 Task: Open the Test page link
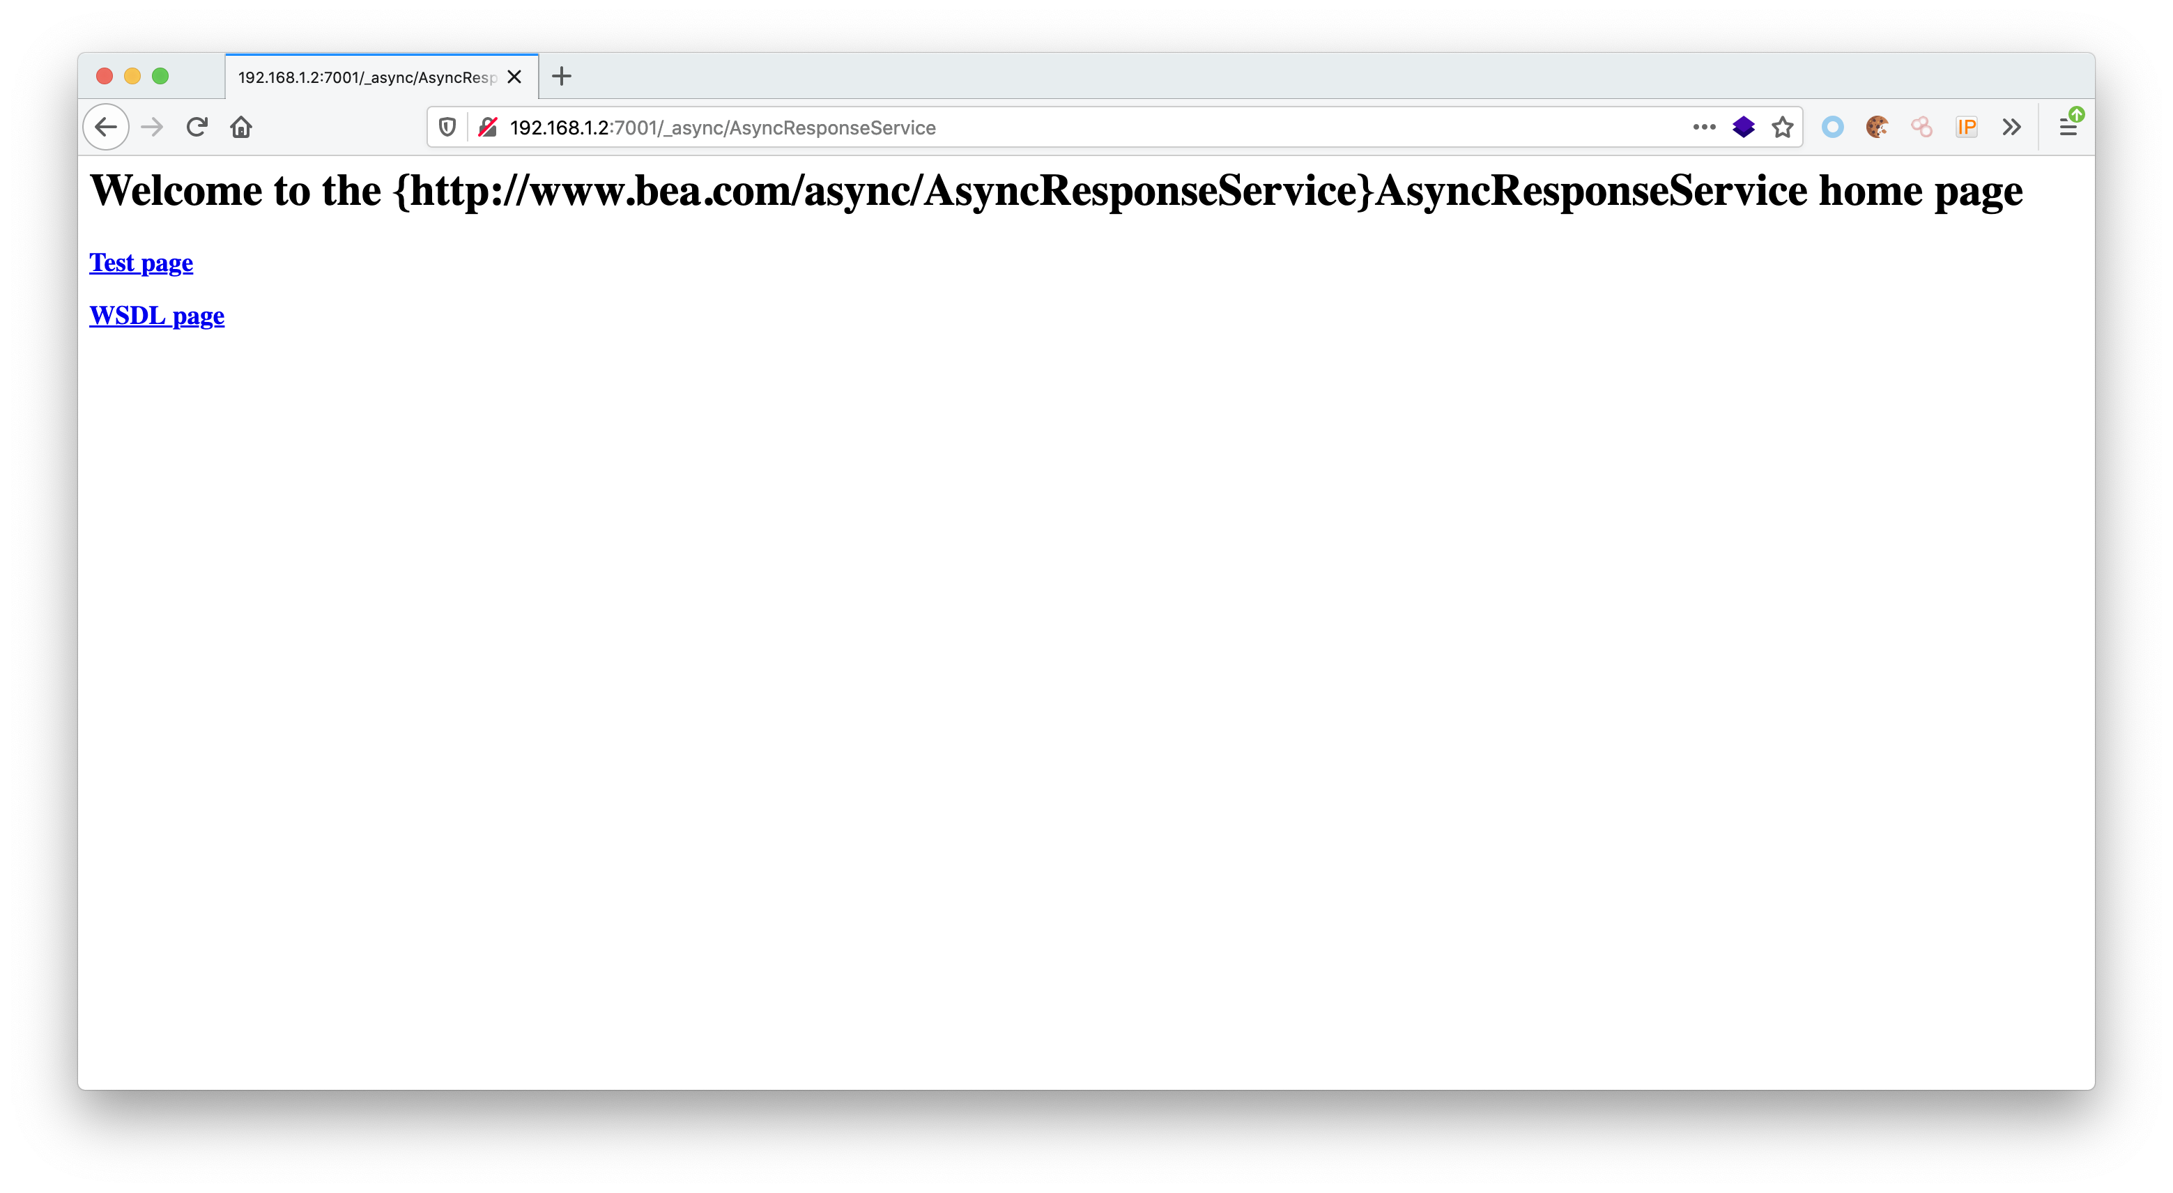point(141,263)
